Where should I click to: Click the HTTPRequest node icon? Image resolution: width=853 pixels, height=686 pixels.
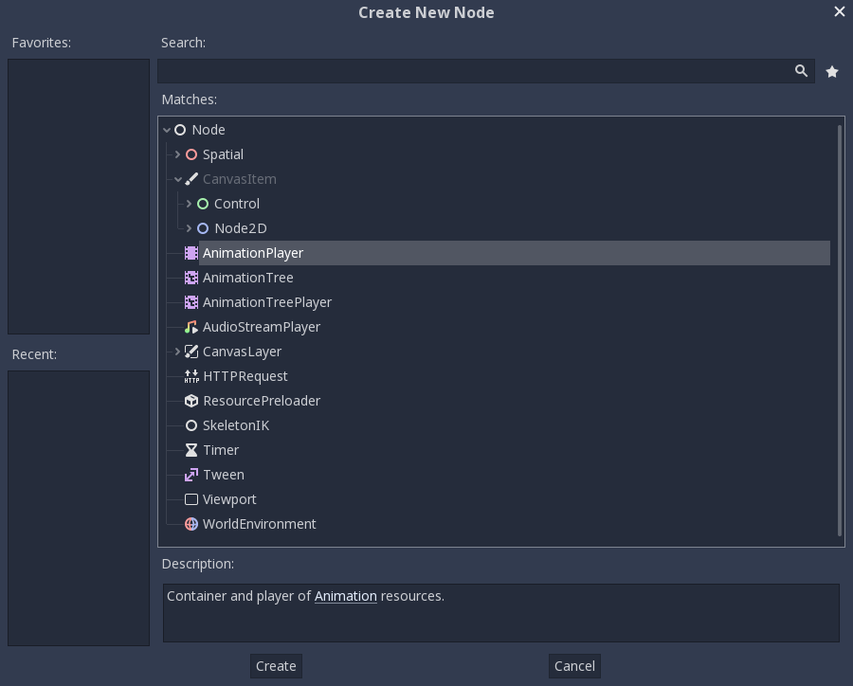(191, 375)
